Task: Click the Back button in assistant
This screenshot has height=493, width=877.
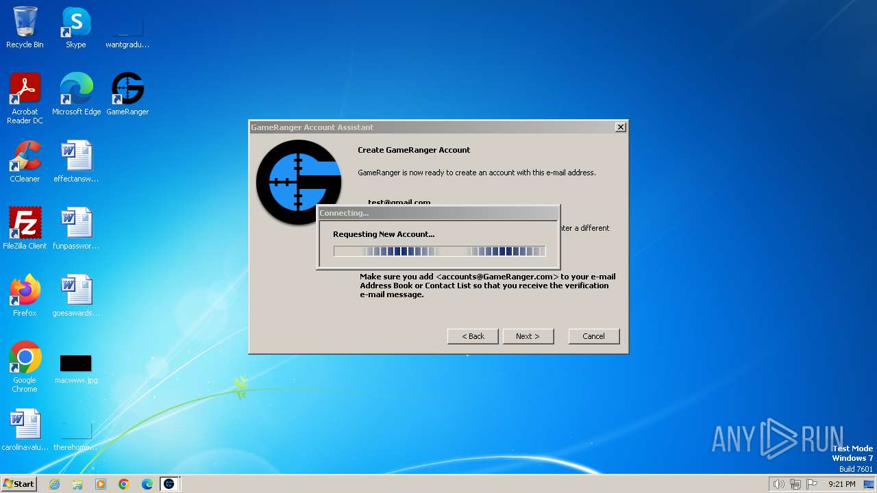Action: [x=473, y=336]
